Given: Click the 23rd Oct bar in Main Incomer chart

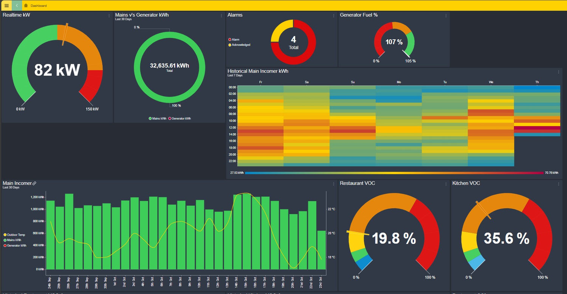Looking at the screenshot, I should pos(321,250).
